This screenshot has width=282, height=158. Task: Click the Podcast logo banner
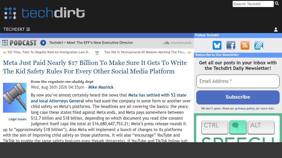click(x=19, y=43)
